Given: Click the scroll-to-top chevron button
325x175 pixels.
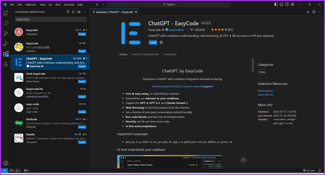Looking at the screenshot, I should pos(243,160).
